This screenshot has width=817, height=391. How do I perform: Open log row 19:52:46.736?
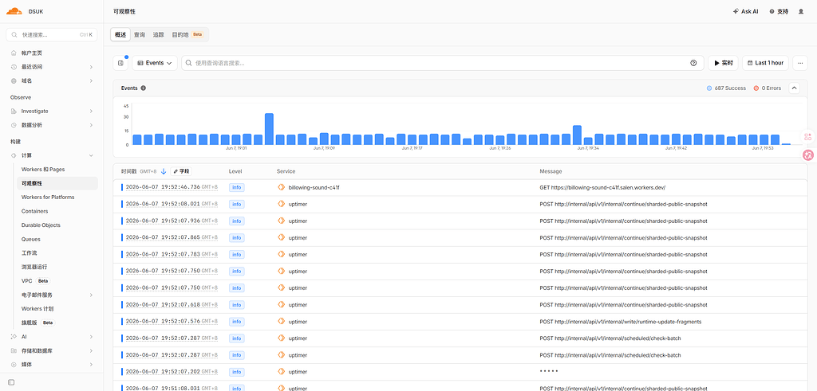460,188
